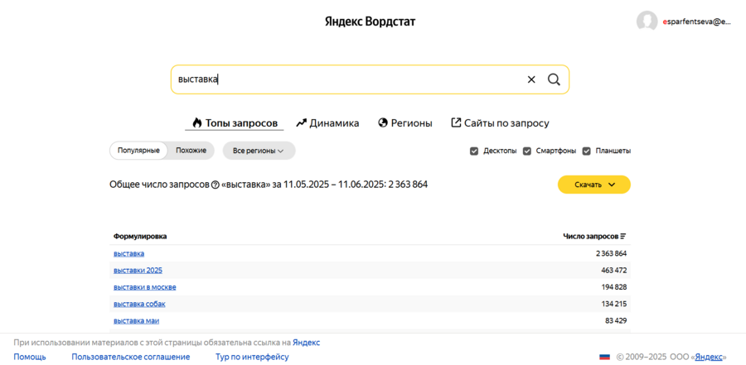
Task: Click the magnifying glass search icon
Action: pos(554,79)
